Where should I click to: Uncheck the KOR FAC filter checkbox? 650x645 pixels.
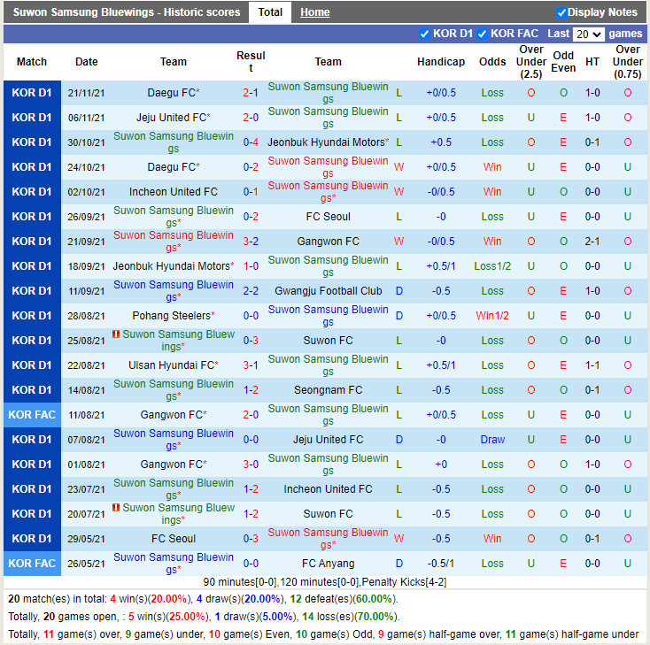pyautogui.click(x=483, y=34)
